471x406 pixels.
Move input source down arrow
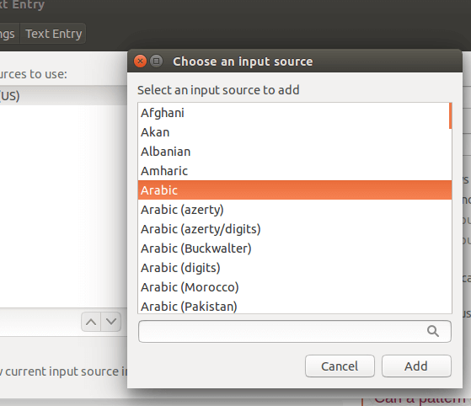click(111, 322)
